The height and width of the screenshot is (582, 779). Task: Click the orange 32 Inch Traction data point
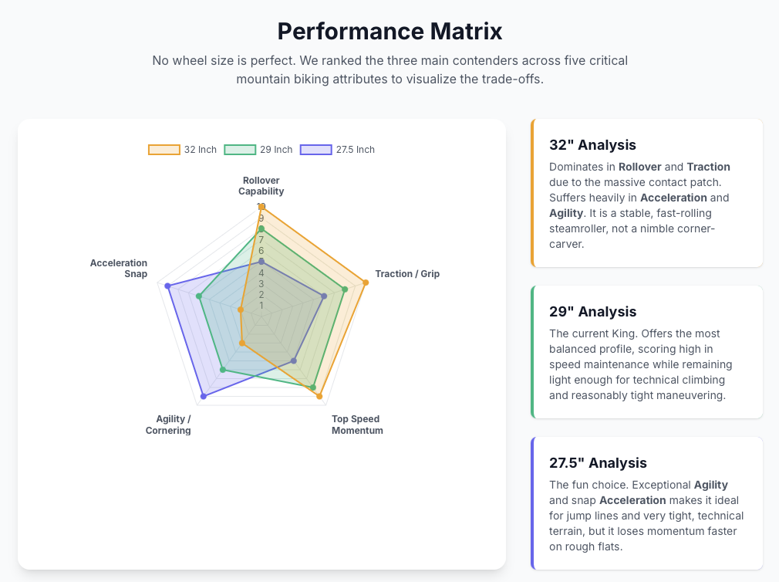[x=366, y=283]
